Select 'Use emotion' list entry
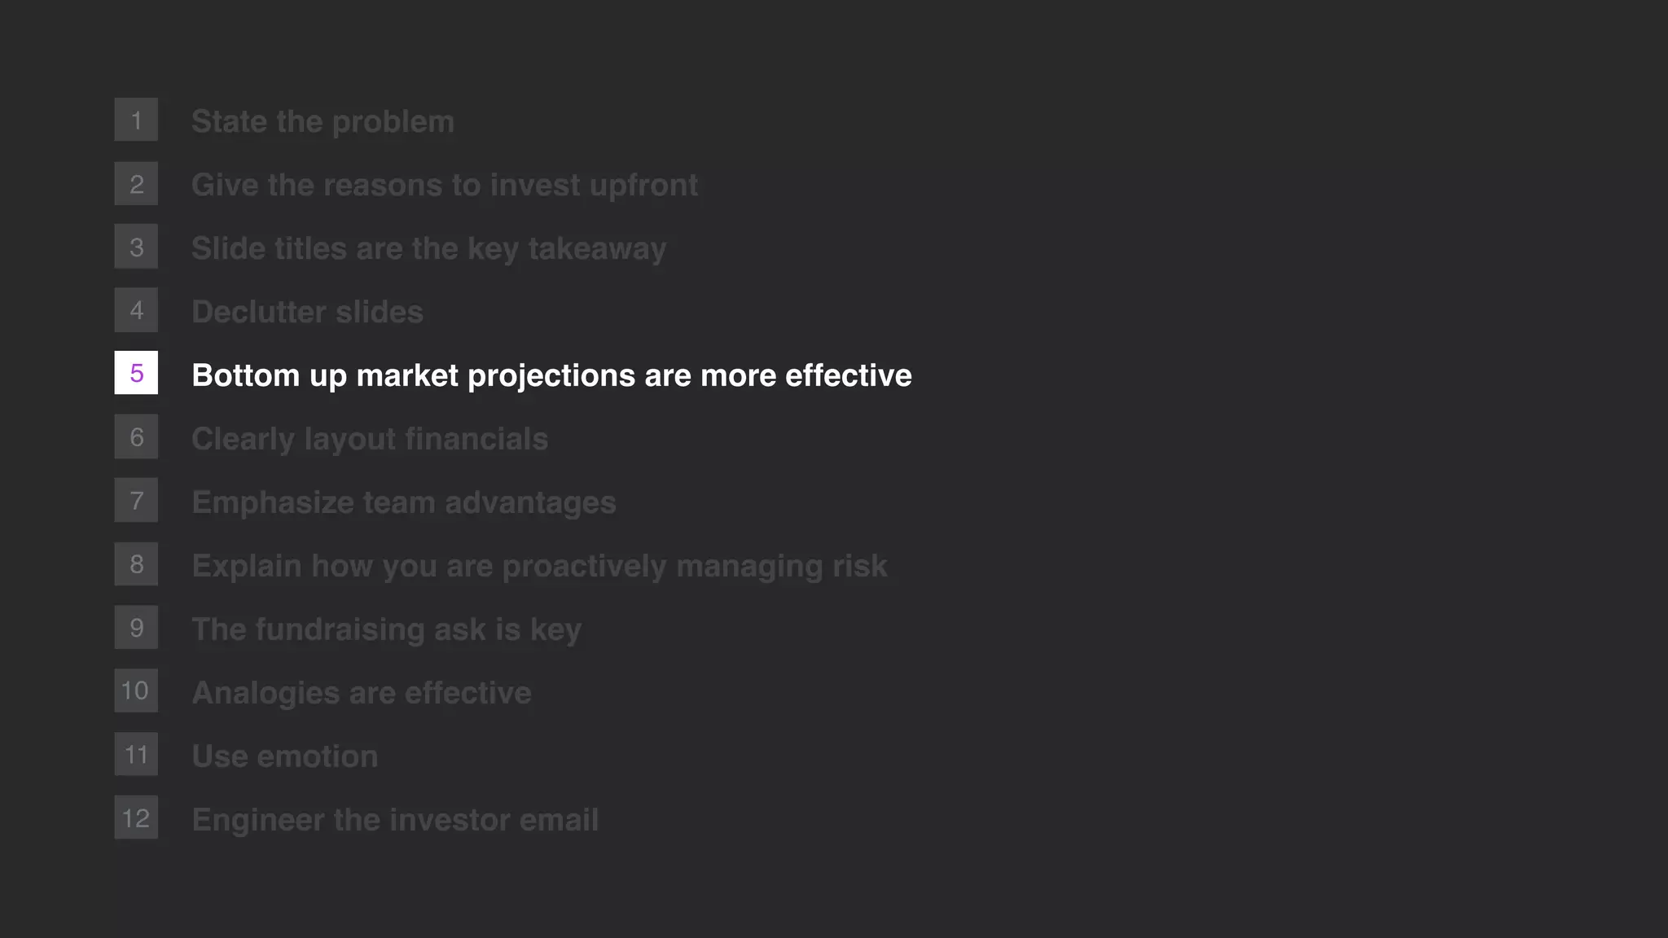1668x938 pixels. [284, 756]
